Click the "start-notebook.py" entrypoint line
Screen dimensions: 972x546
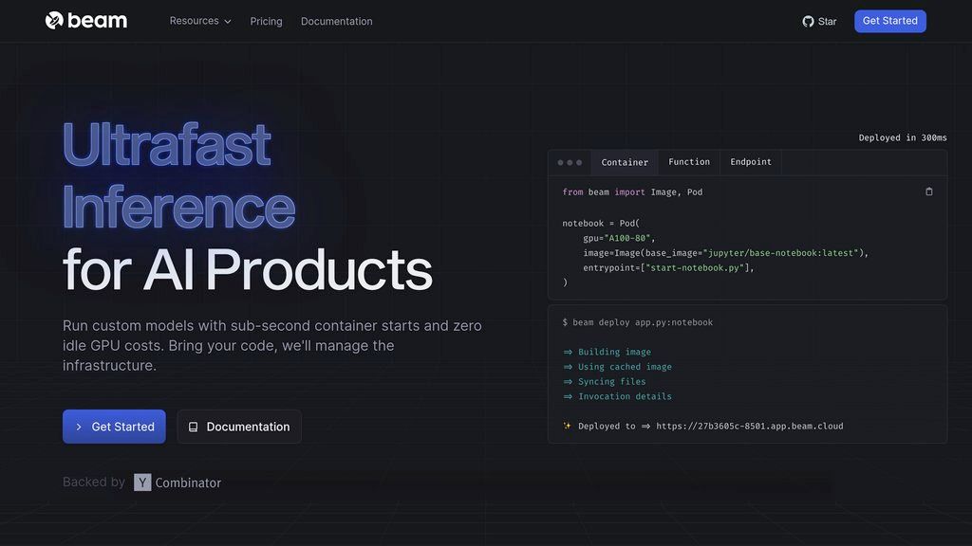point(668,267)
